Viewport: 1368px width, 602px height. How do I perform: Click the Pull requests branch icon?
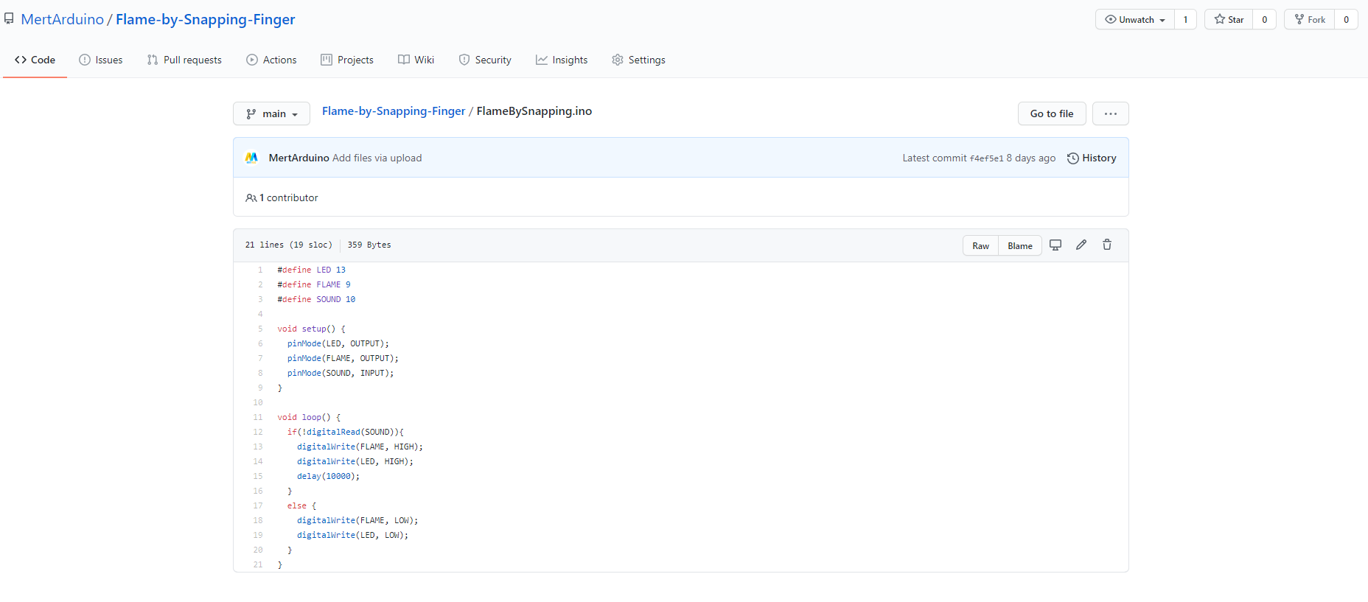153,60
